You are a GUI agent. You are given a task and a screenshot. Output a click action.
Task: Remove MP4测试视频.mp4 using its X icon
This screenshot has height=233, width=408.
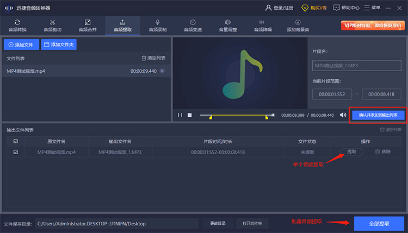tap(162, 71)
